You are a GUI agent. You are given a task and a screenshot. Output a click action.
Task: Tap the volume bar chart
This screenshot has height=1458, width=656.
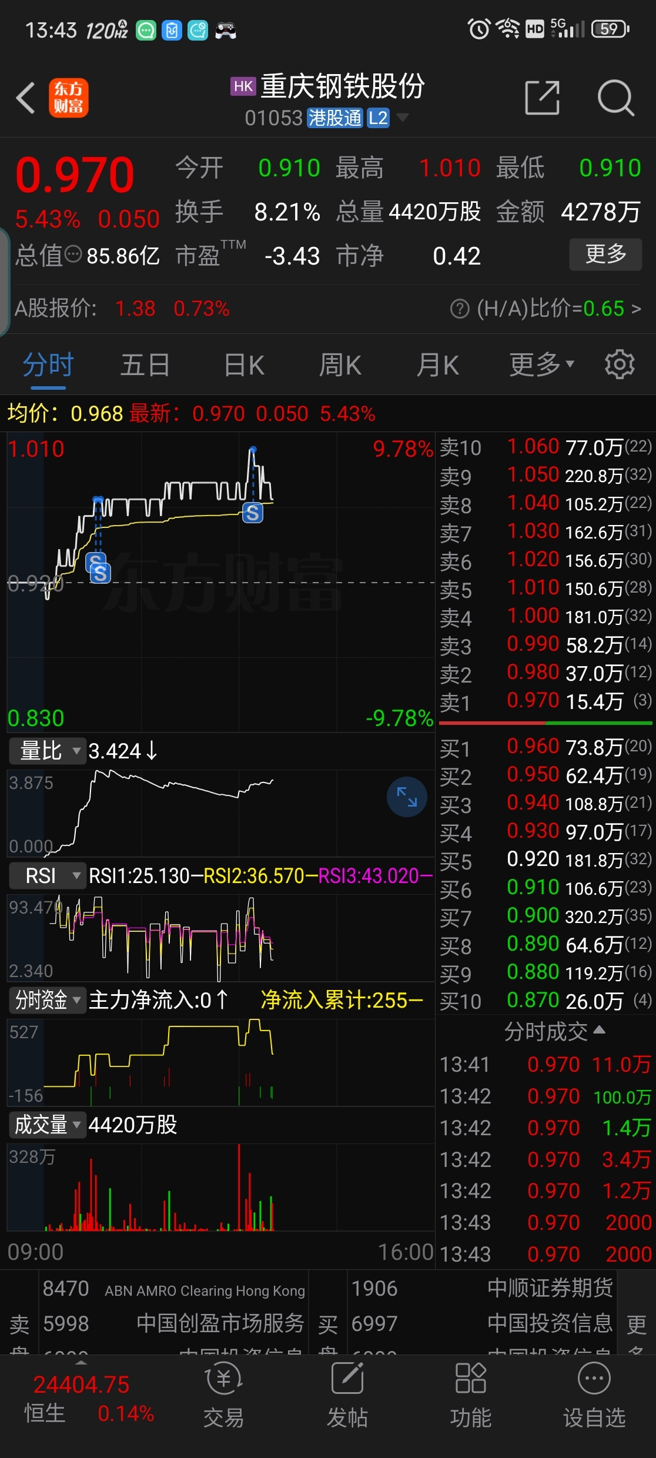[221, 1187]
